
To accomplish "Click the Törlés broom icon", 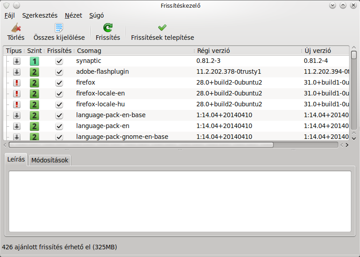I will pyautogui.click(x=16, y=28).
